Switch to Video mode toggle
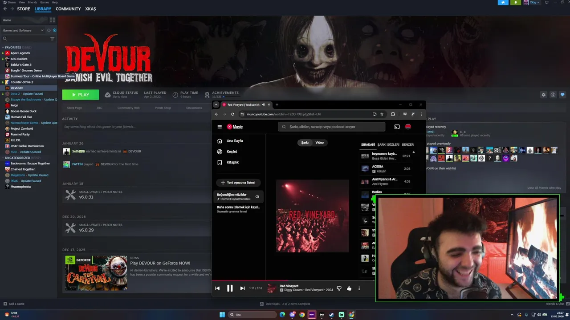570x320 pixels. click(320, 143)
